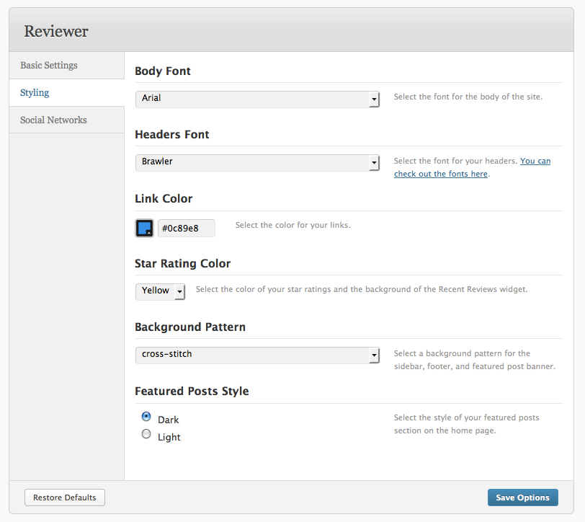Click the Star Rating Color dropdown arrow
Screen dimensions: 585x522
(179, 291)
